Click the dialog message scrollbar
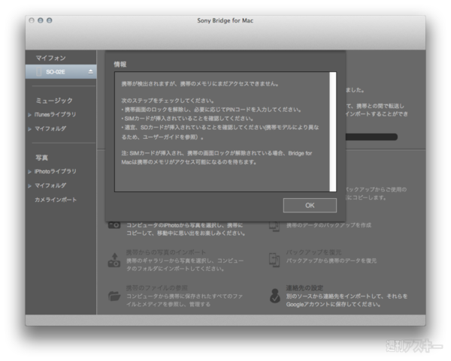Viewport: 451px width, 361px height. pyautogui.click(x=333, y=132)
